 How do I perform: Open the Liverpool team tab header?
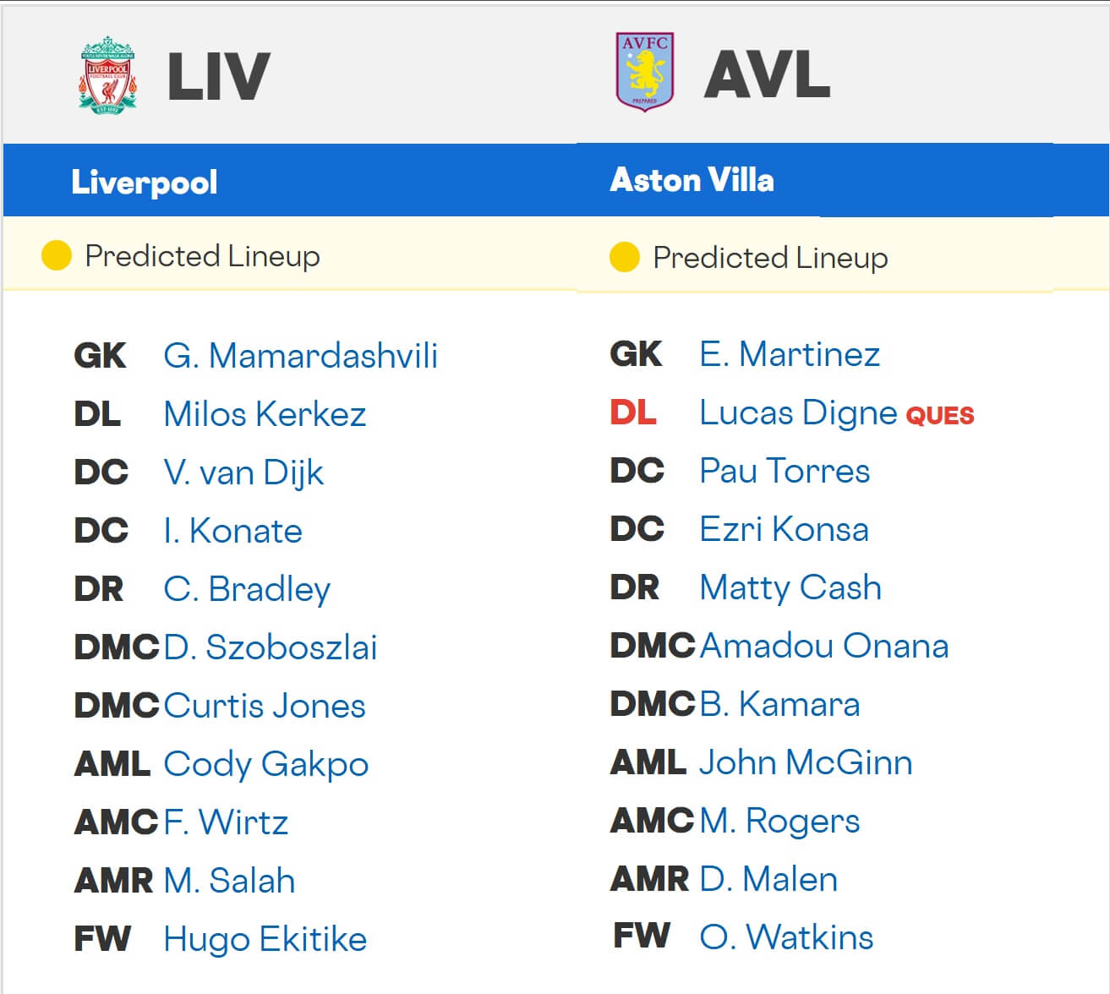(145, 182)
